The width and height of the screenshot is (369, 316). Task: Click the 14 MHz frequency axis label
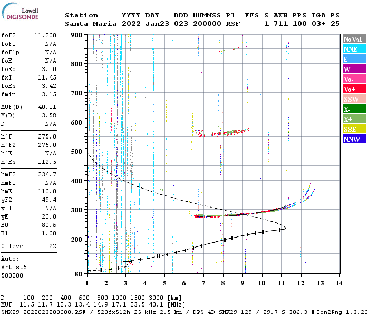(x=339, y=283)
